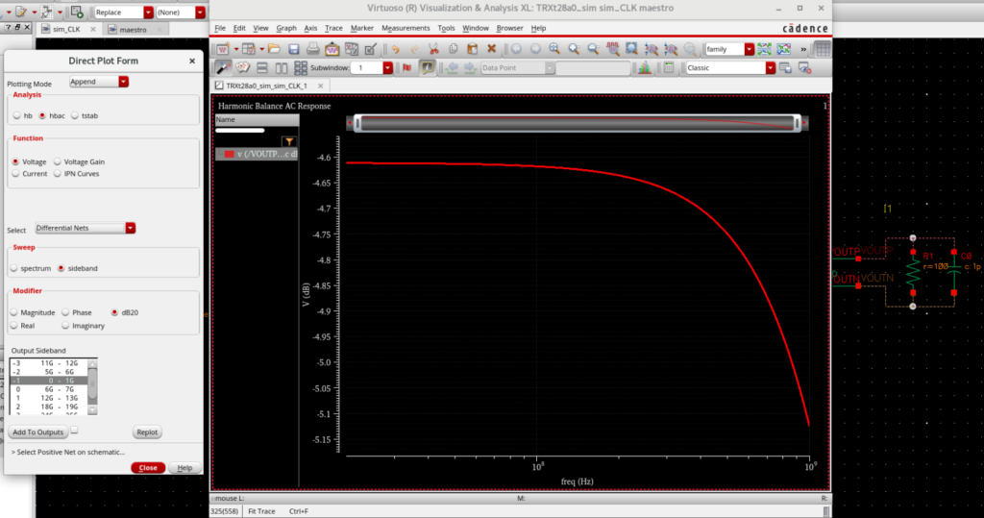
Task: Click the trace selection wand icon
Action: 223,68
